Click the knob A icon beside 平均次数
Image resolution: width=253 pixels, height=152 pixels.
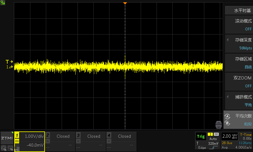pyautogui.click(x=227, y=116)
